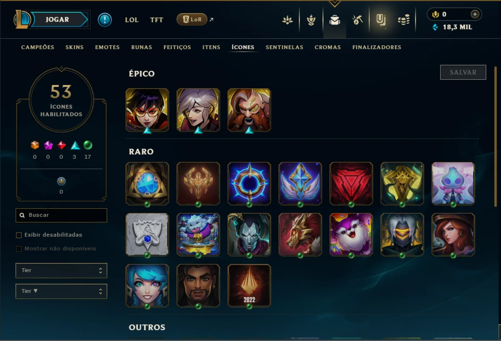
Task: Select the 2022 season summoner icon
Action: click(249, 286)
